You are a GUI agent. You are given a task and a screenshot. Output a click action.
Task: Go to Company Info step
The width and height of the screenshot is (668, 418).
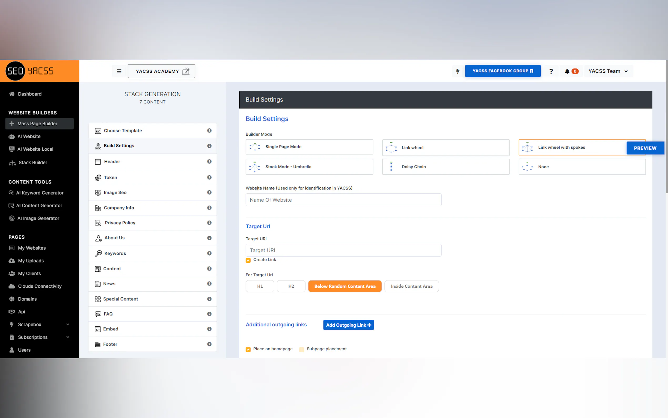(119, 208)
